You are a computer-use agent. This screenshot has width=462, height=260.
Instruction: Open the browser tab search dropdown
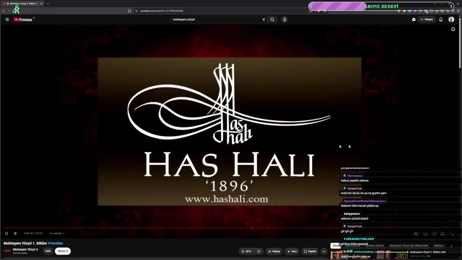click(435, 4)
